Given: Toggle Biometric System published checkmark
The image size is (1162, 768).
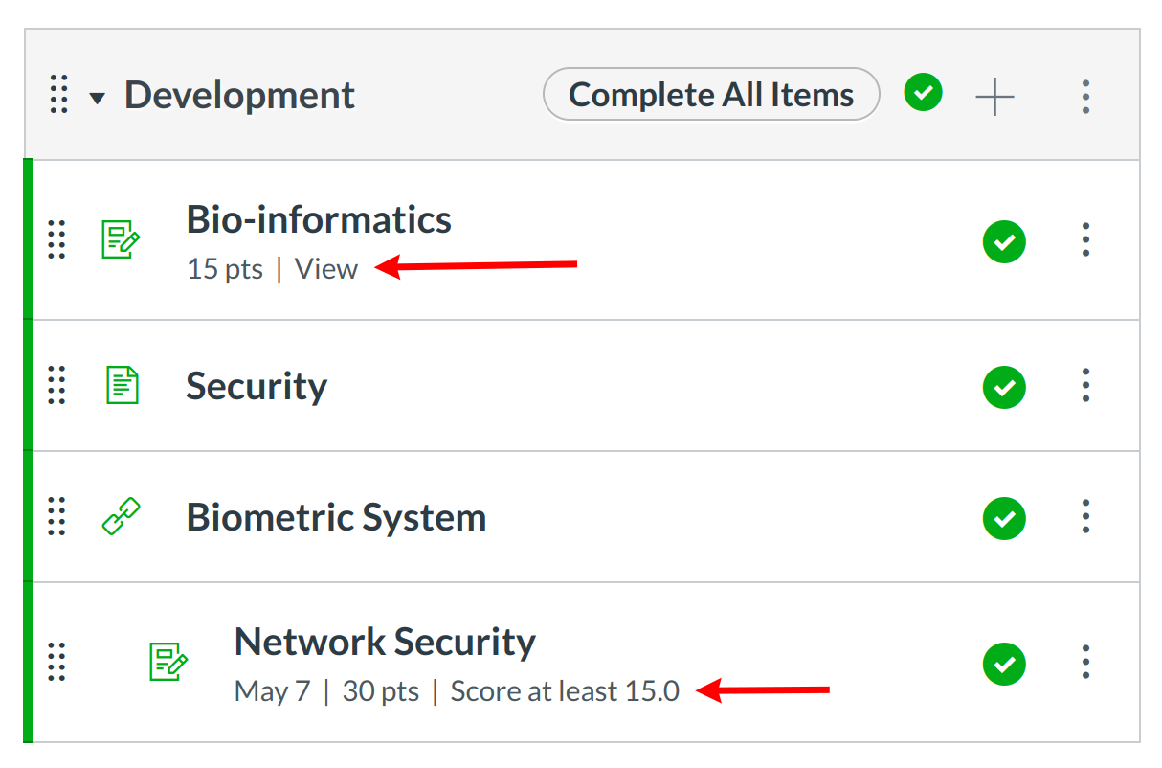Looking at the screenshot, I should pos(1004,518).
